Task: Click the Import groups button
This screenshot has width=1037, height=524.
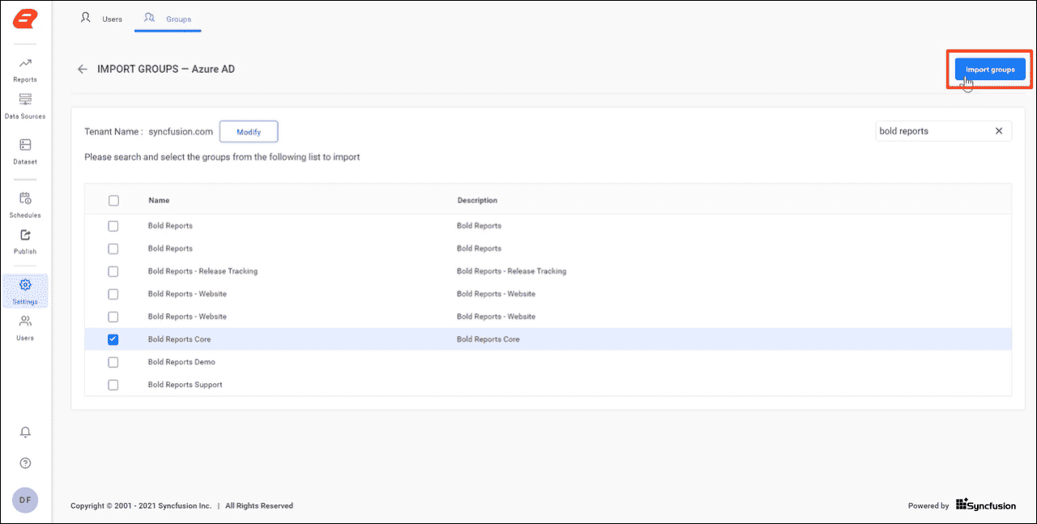Action: click(x=990, y=70)
